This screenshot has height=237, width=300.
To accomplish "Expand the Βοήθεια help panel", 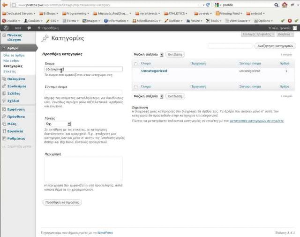I will coord(285,34).
